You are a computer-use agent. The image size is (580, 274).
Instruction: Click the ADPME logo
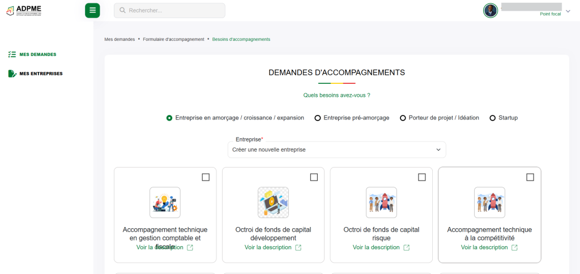[x=24, y=10]
